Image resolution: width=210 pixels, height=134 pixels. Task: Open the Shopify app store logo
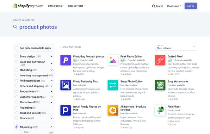click(28, 6)
